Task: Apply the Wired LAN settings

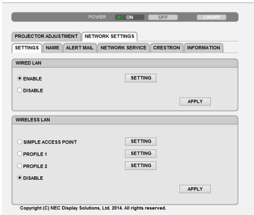Action: [195, 102]
